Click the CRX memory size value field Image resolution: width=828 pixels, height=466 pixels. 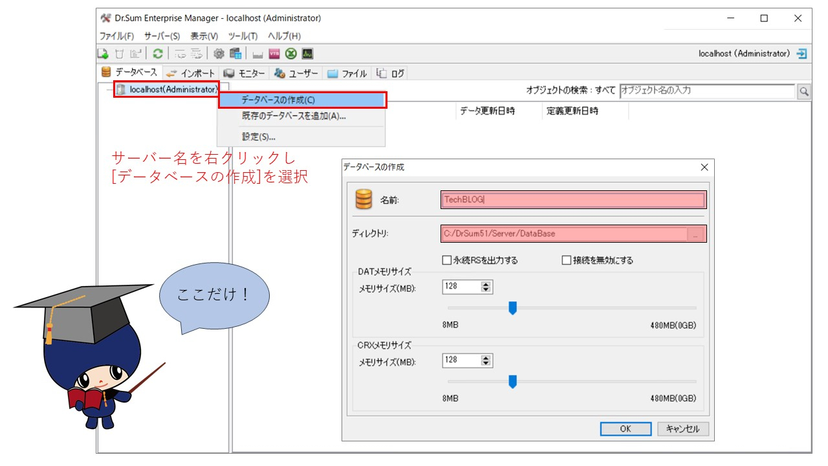462,360
